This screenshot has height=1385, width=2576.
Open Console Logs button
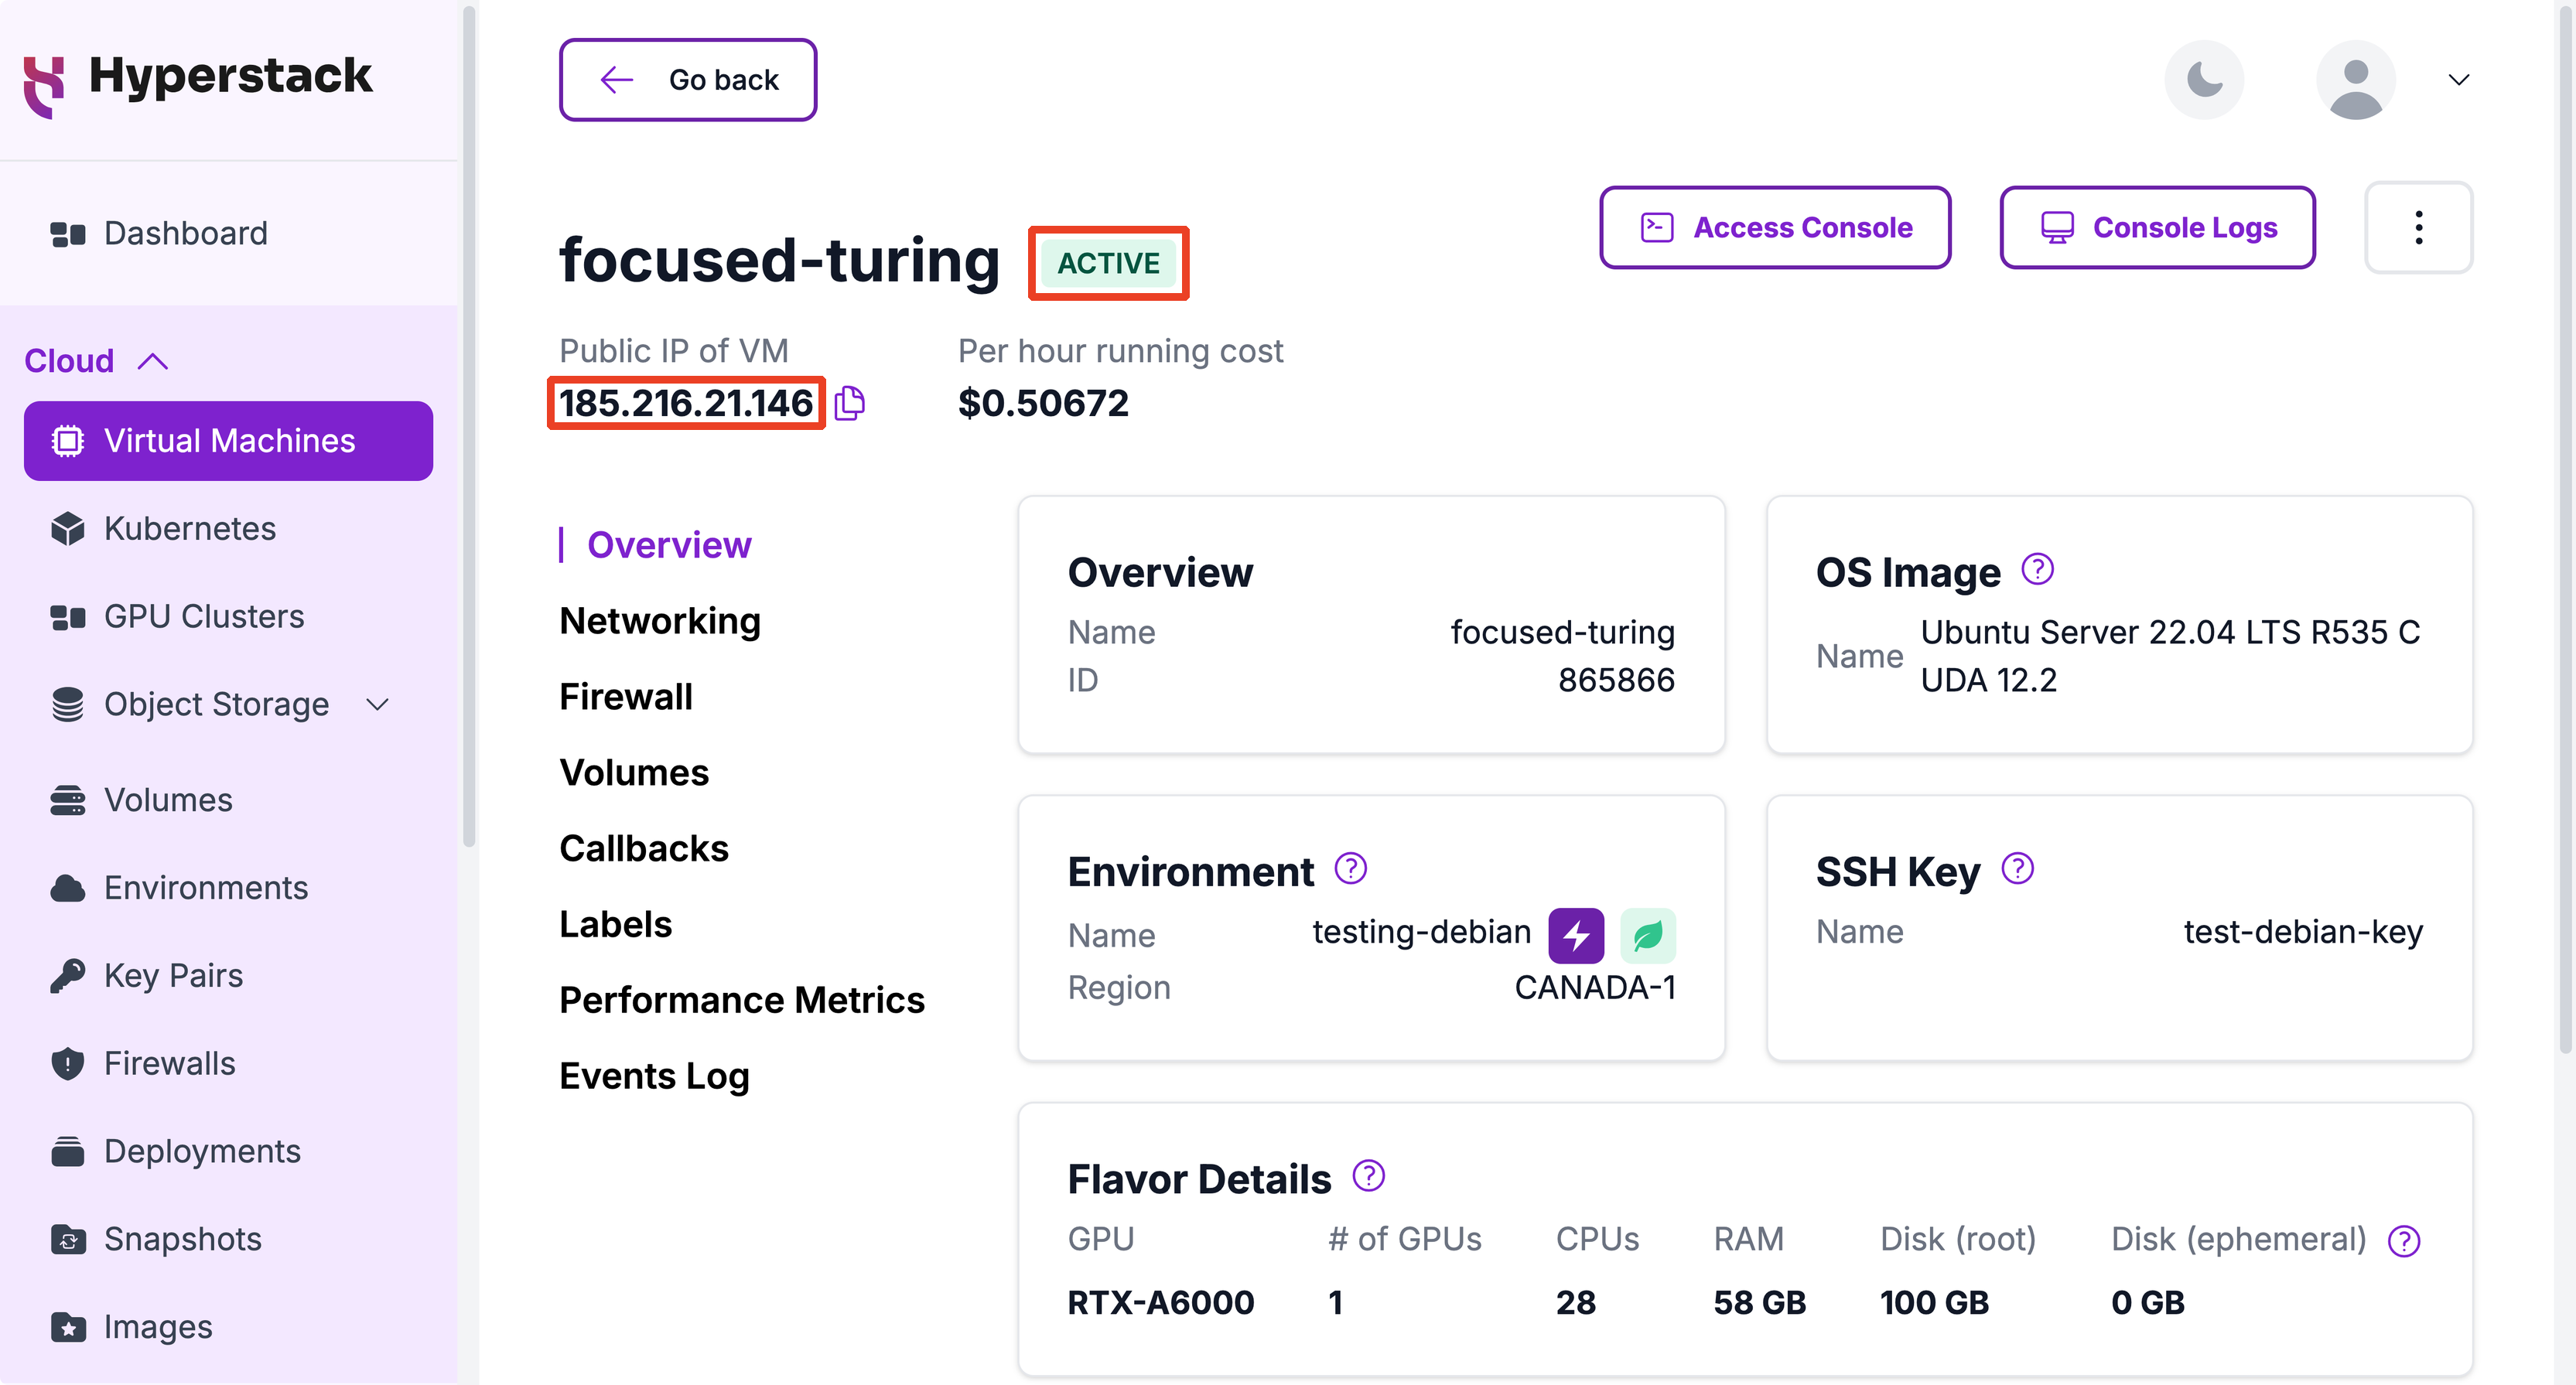2158,228
